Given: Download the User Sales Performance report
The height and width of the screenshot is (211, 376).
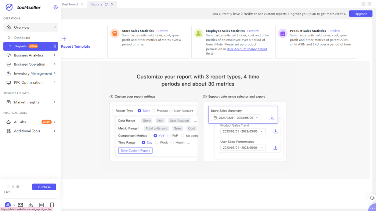Looking at the screenshot, I should tap(275, 148).
